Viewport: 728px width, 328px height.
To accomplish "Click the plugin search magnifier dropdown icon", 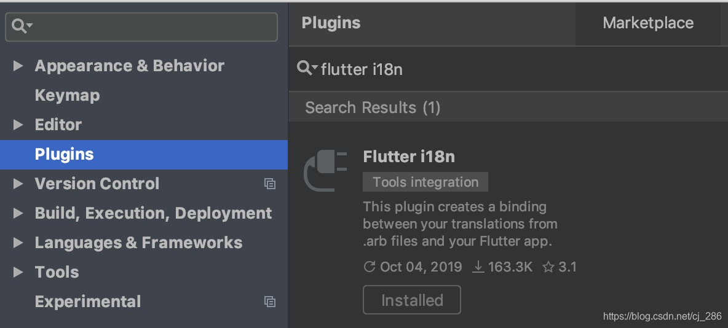I will point(307,68).
